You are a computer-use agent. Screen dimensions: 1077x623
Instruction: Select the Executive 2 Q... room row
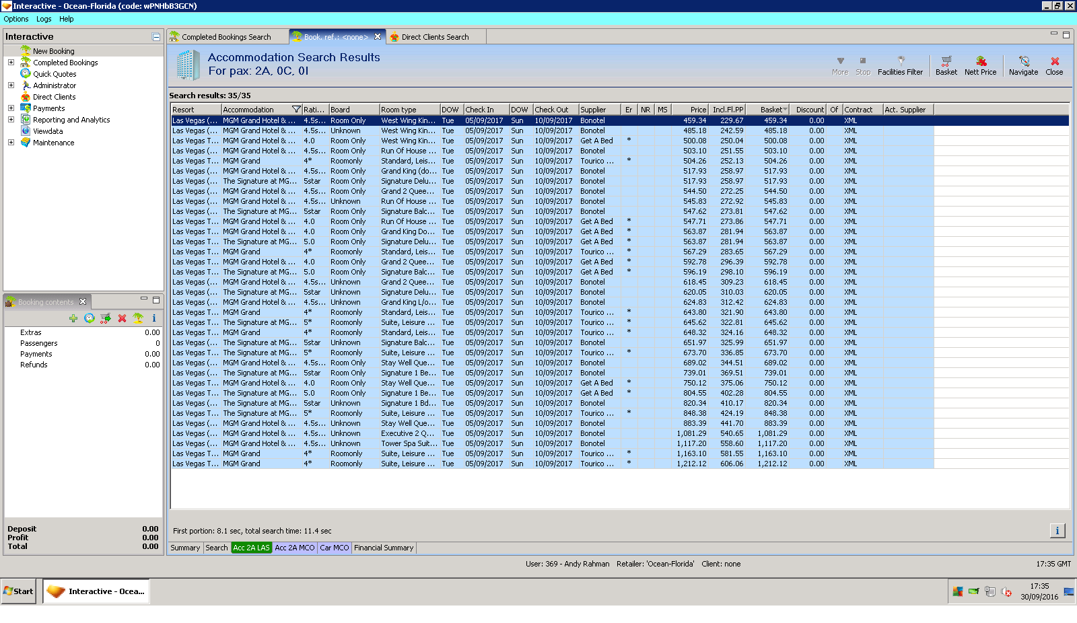(x=620, y=433)
